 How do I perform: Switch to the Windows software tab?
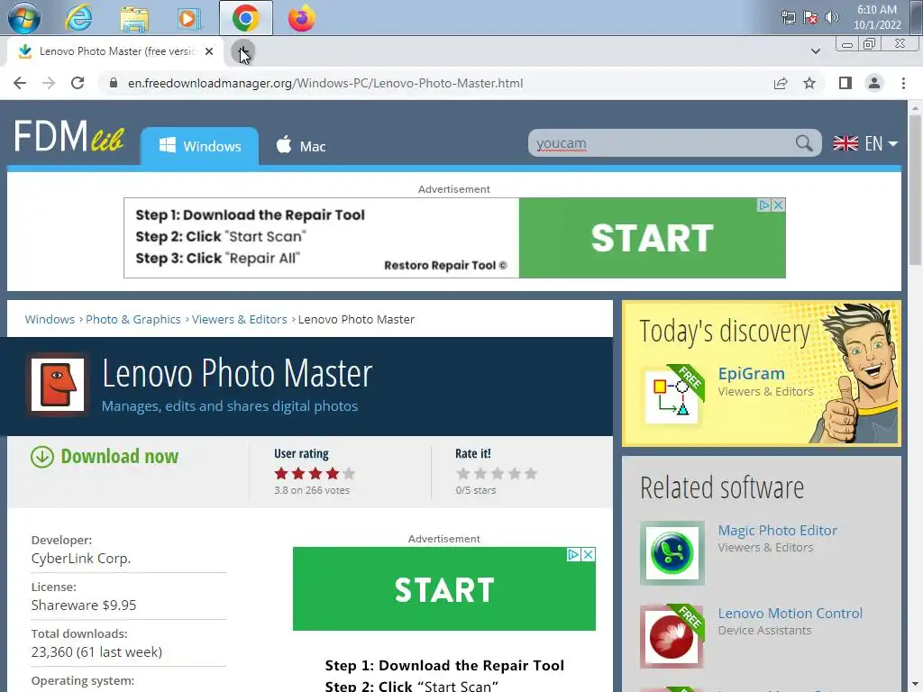click(x=199, y=146)
